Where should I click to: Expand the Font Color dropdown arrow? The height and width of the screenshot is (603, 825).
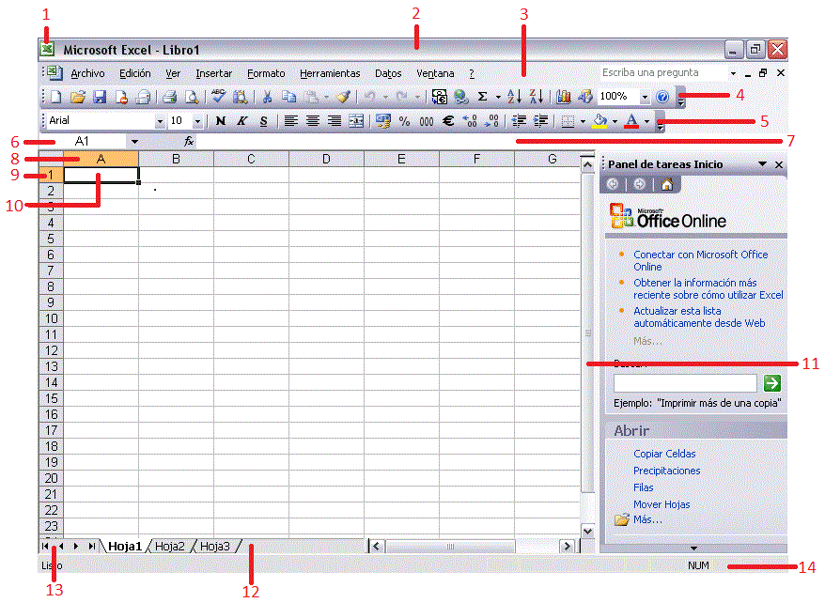646,122
